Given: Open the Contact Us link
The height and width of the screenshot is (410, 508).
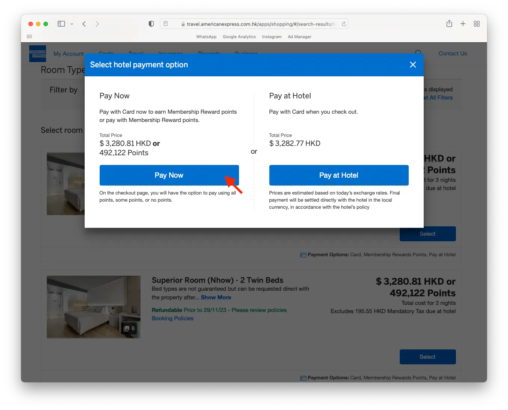Looking at the screenshot, I should (x=453, y=53).
